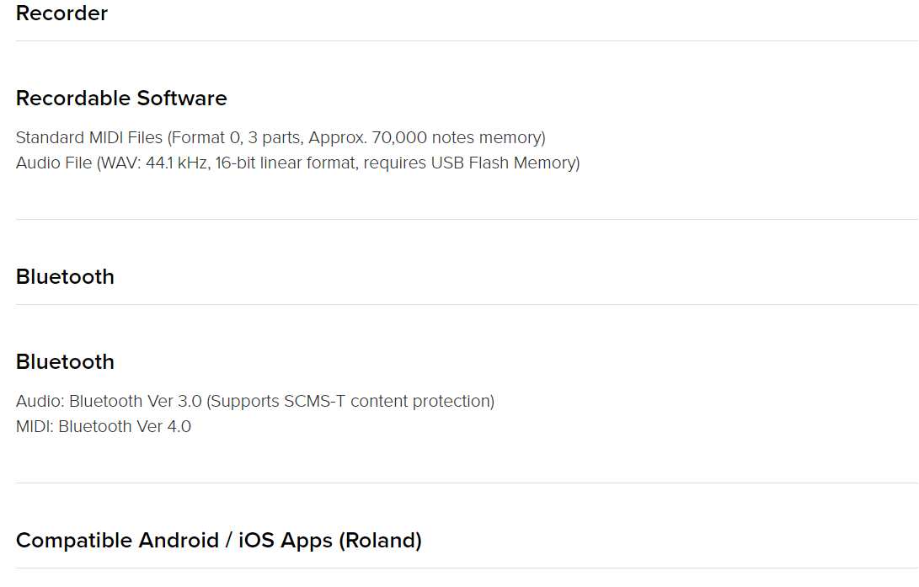Click the Audio Bluetooth Ver 3.0 line
The width and height of the screenshot is (919, 587).
point(255,401)
